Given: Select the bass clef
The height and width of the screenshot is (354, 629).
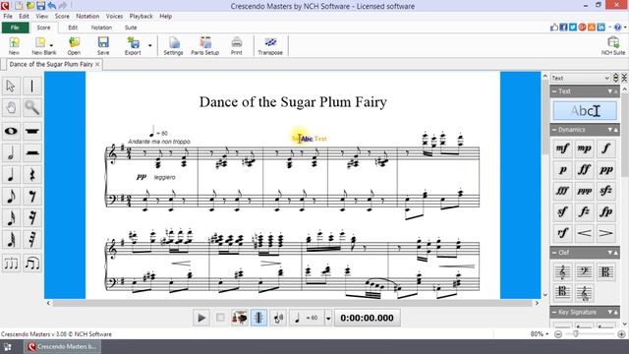Looking at the screenshot, I should pos(584,272).
